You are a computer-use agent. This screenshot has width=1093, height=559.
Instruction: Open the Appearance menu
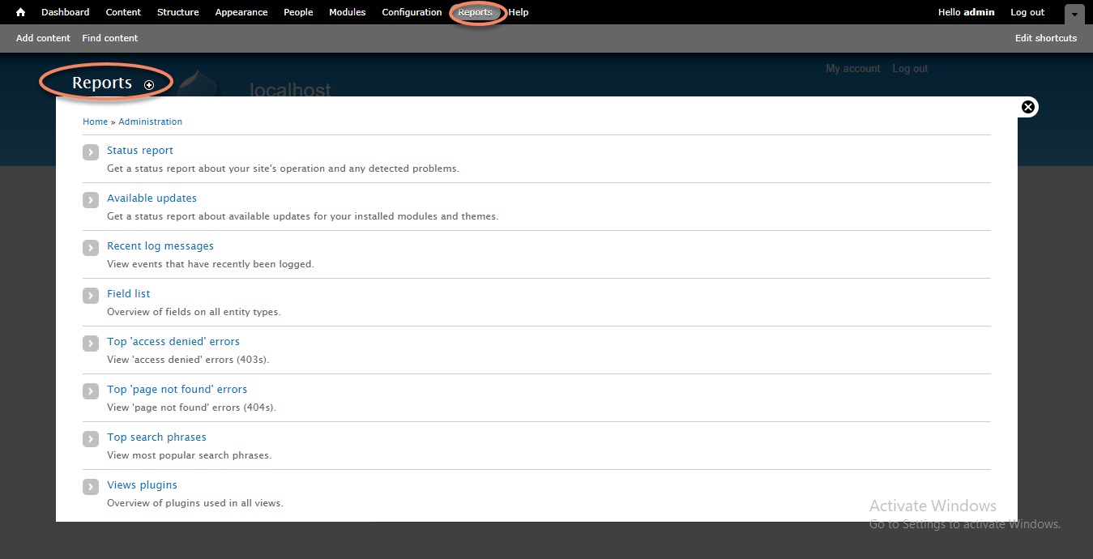(241, 12)
